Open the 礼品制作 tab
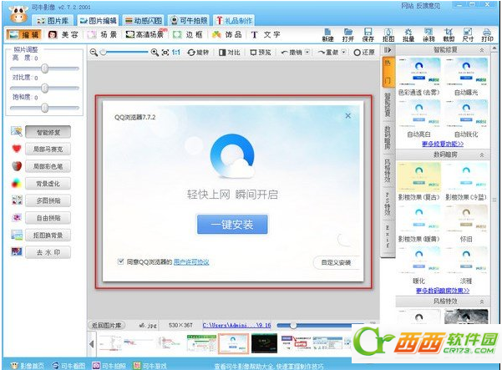 point(235,21)
